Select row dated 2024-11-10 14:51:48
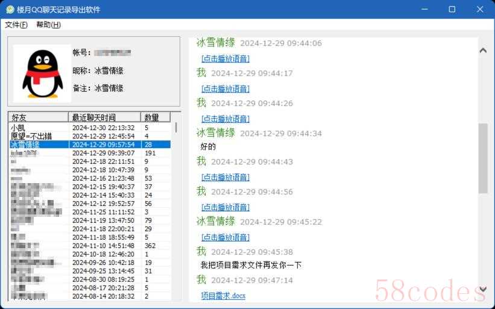 (90, 246)
